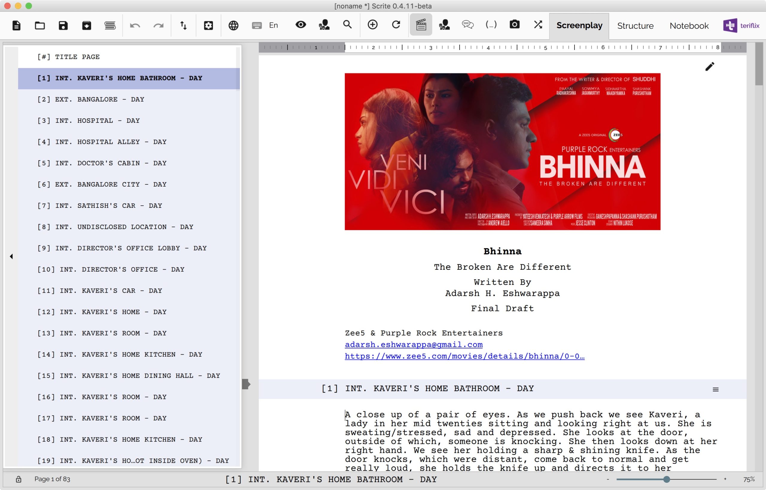This screenshot has width=766, height=490.
Task: Select scene 11 KAVERI'S CAR
Action: click(x=129, y=291)
